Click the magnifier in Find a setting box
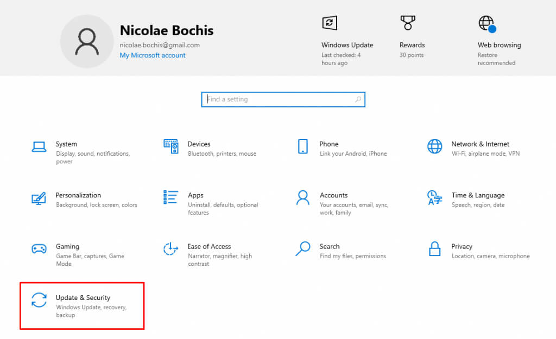Viewport: 556px width, 339px height. tap(358, 99)
